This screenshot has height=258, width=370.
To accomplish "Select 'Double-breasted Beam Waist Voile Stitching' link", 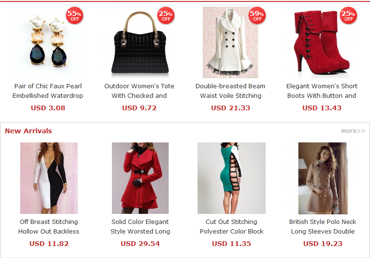I will [230, 91].
